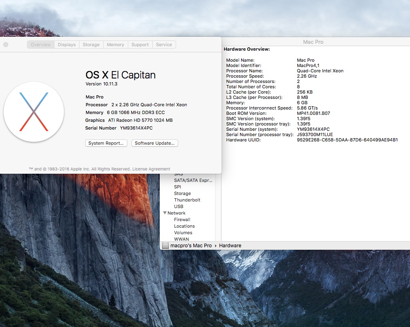The width and height of the screenshot is (410, 327).
Task: Click the OS X El Capitan title
Action: [120, 75]
